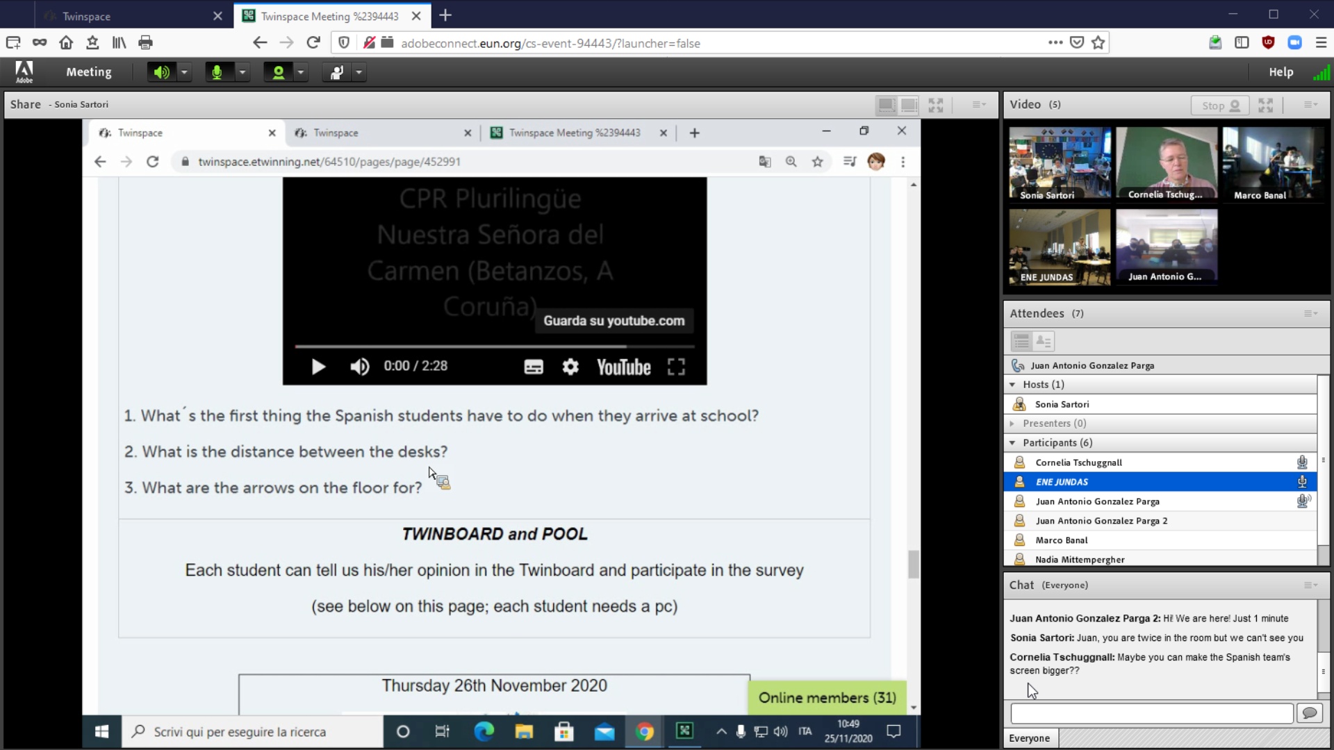Click the Stop webcam button
This screenshot has width=1334, height=750.
tap(1220, 106)
